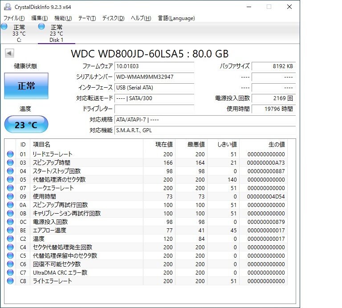The height and width of the screenshot is (308, 342).
Task: Select the UltraDMA CRC エラー数 attribute name
Action: pyautogui.click(x=60, y=272)
